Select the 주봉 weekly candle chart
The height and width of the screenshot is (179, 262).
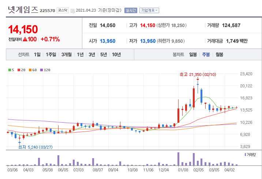[x=206, y=54]
